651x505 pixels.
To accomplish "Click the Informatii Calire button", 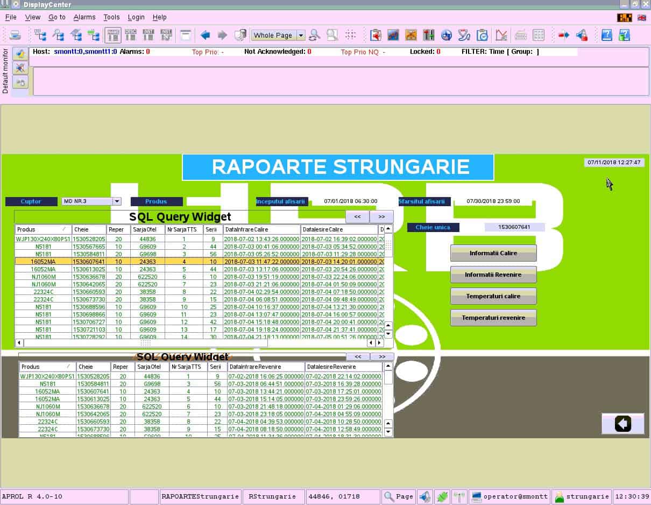I will (493, 253).
